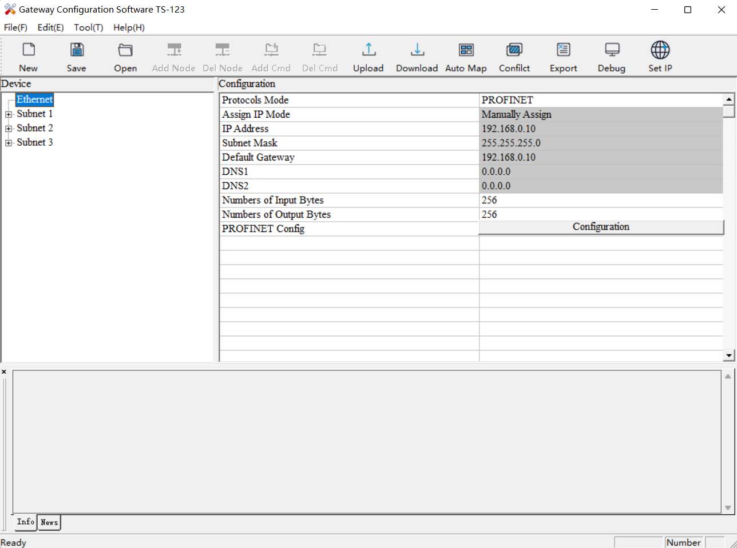Switch to the News tab
This screenshot has width=737, height=548.
49,522
